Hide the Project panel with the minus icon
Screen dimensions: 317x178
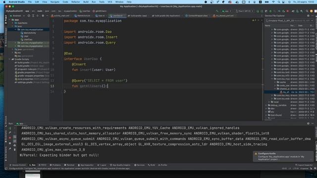click(47, 15)
